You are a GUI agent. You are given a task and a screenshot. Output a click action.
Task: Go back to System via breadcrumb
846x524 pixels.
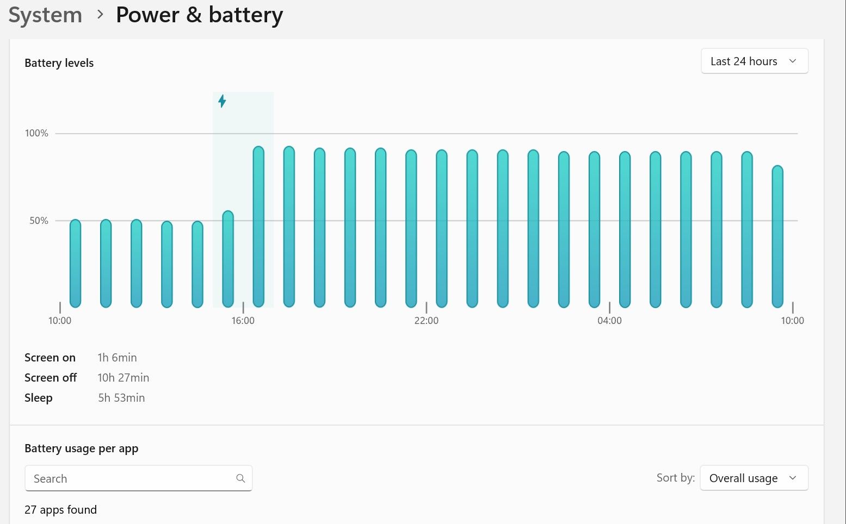click(45, 15)
